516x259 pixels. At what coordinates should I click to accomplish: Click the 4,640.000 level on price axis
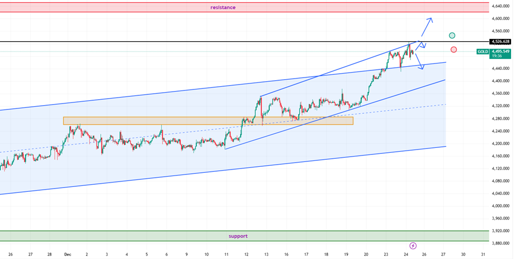tap(500, 7)
